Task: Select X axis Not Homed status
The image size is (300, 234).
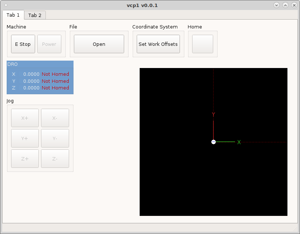Action: coord(55,74)
